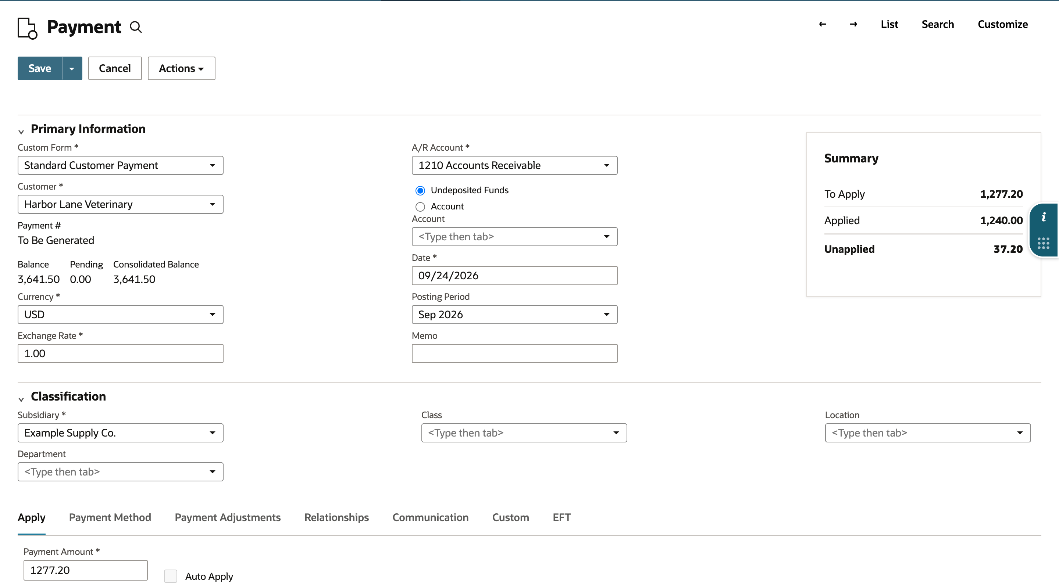Open the Communication tab

tap(431, 517)
